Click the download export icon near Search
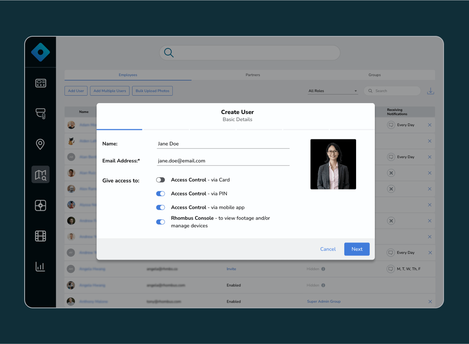The height and width of the screenshot is (344, 469). pos(430,91)
